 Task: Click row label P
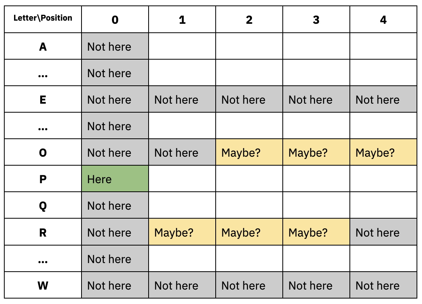tap(43, 179)
